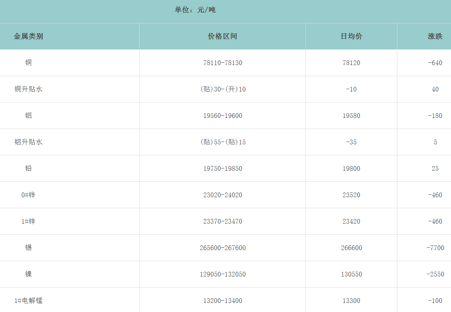Click the 铝 metal name cell
Viewport: 451px width, 312px height.
pos(28,116)
